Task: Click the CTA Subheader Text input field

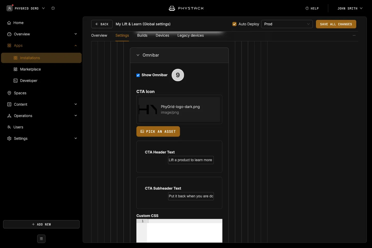Action: coord(191,196)
